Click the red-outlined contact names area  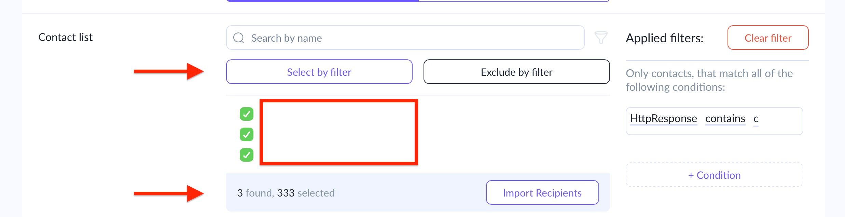[x=338, y=132]
